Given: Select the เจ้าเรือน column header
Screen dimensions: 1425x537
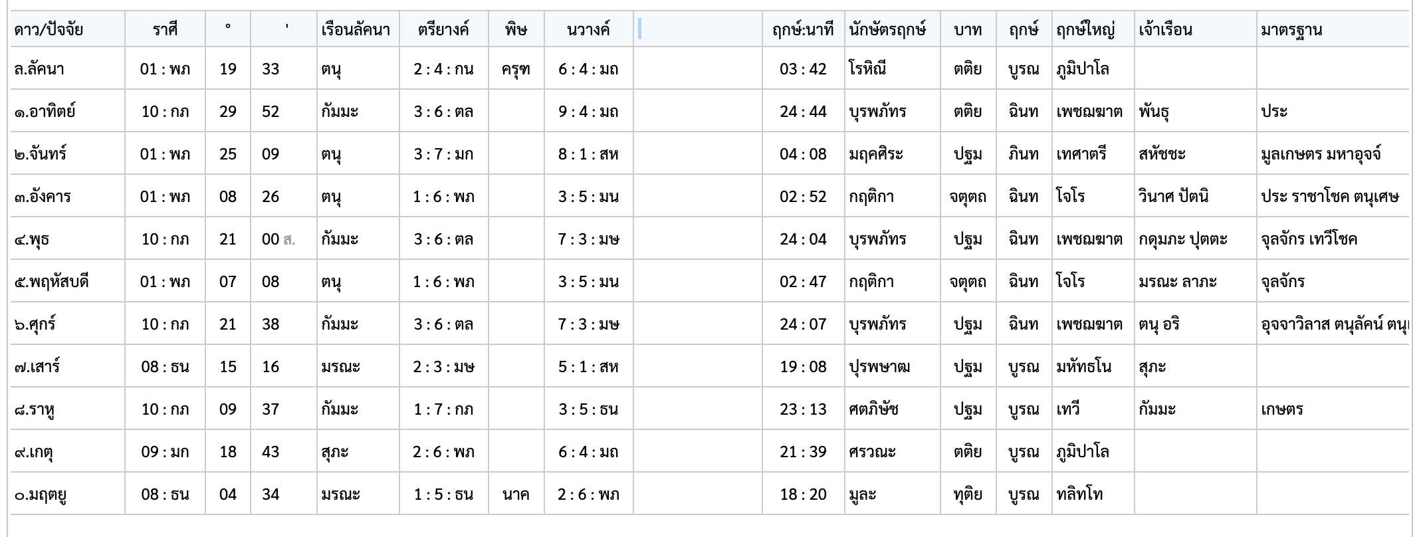Looking at the screenshot, I should 1165,30.
